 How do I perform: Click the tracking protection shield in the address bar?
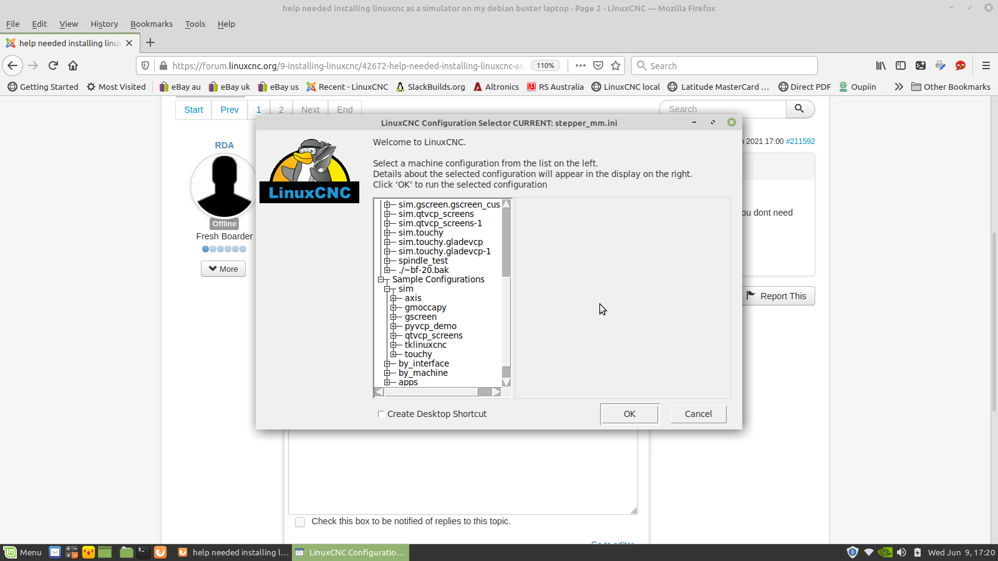coord(145,65)
